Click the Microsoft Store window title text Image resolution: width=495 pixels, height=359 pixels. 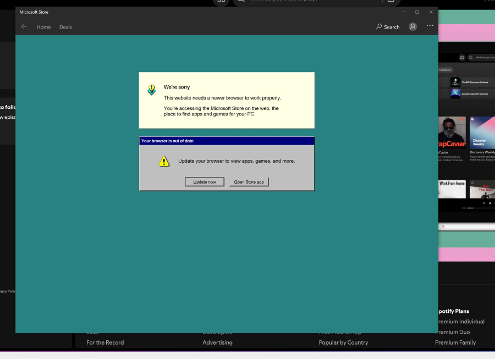click(34, 12)
